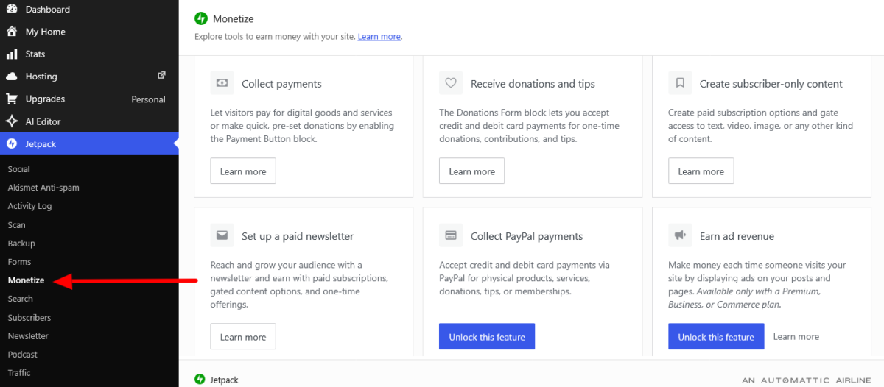Open Newsletter submenu item
This screenshot has width=884, height=387.
click(28, 336)
